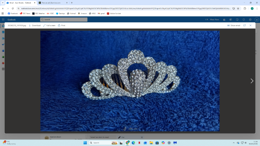
Task: Open a new browser tab
Action: click(72, 3)
